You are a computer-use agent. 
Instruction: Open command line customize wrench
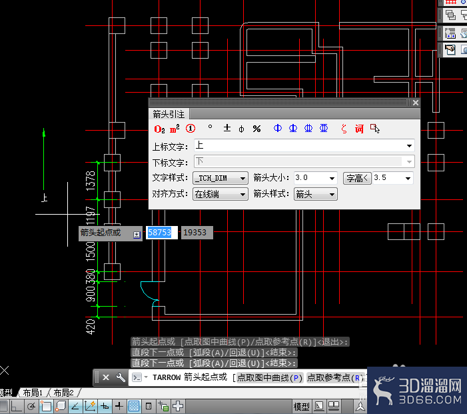[x=121, y=377]
